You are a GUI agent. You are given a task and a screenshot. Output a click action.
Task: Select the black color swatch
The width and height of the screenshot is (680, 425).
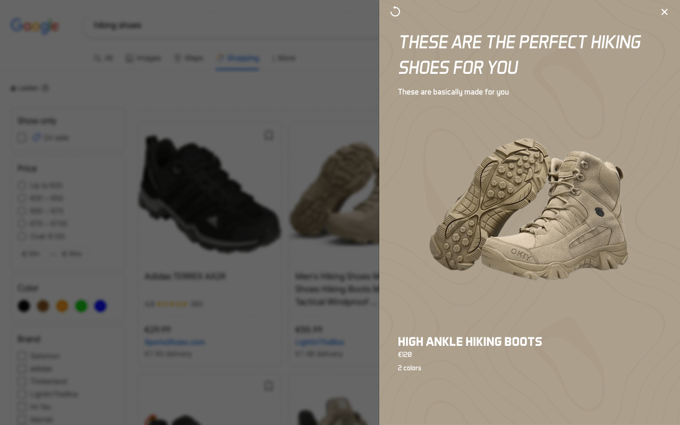point(24,306)
